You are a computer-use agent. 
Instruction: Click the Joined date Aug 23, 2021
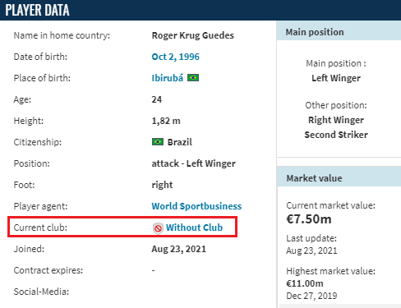(179, 249)
